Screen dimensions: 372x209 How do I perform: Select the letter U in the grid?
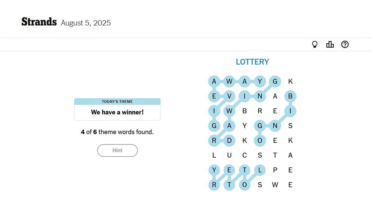tap(229, 155)
